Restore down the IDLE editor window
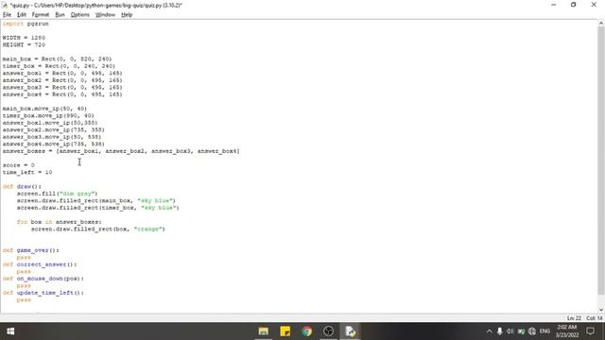 (x=574, y=5)
